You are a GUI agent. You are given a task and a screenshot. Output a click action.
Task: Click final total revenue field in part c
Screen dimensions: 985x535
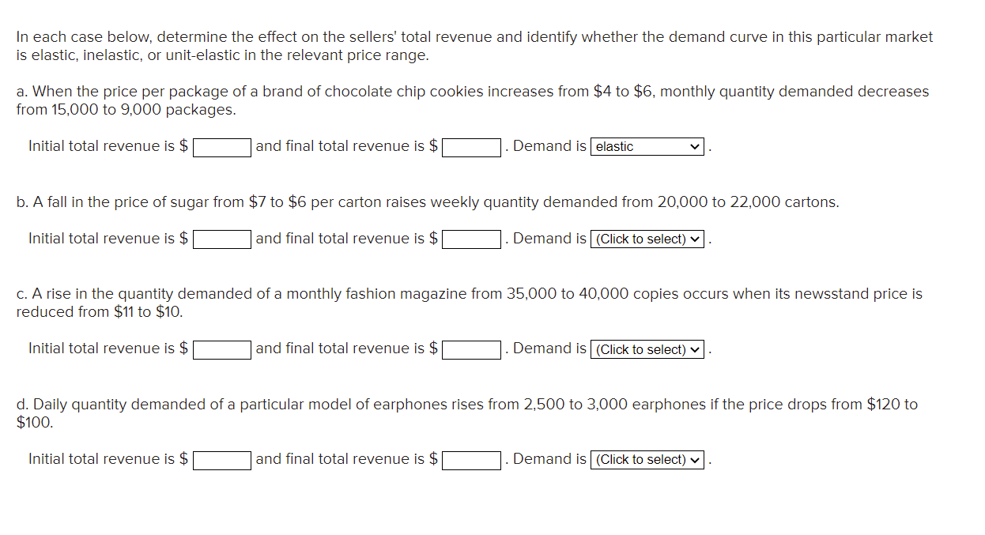pos(471,349)
